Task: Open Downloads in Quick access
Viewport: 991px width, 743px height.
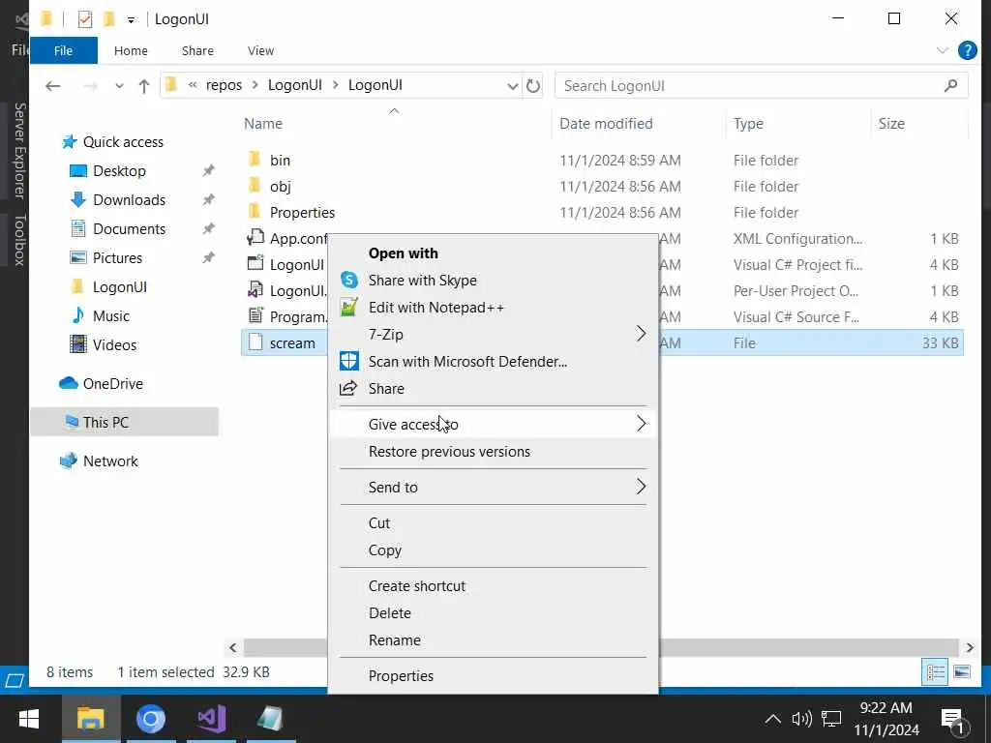Action: coord(129,199)
